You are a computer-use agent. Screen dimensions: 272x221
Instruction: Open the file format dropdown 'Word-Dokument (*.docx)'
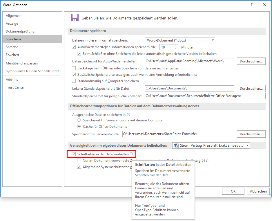(180, 40)
